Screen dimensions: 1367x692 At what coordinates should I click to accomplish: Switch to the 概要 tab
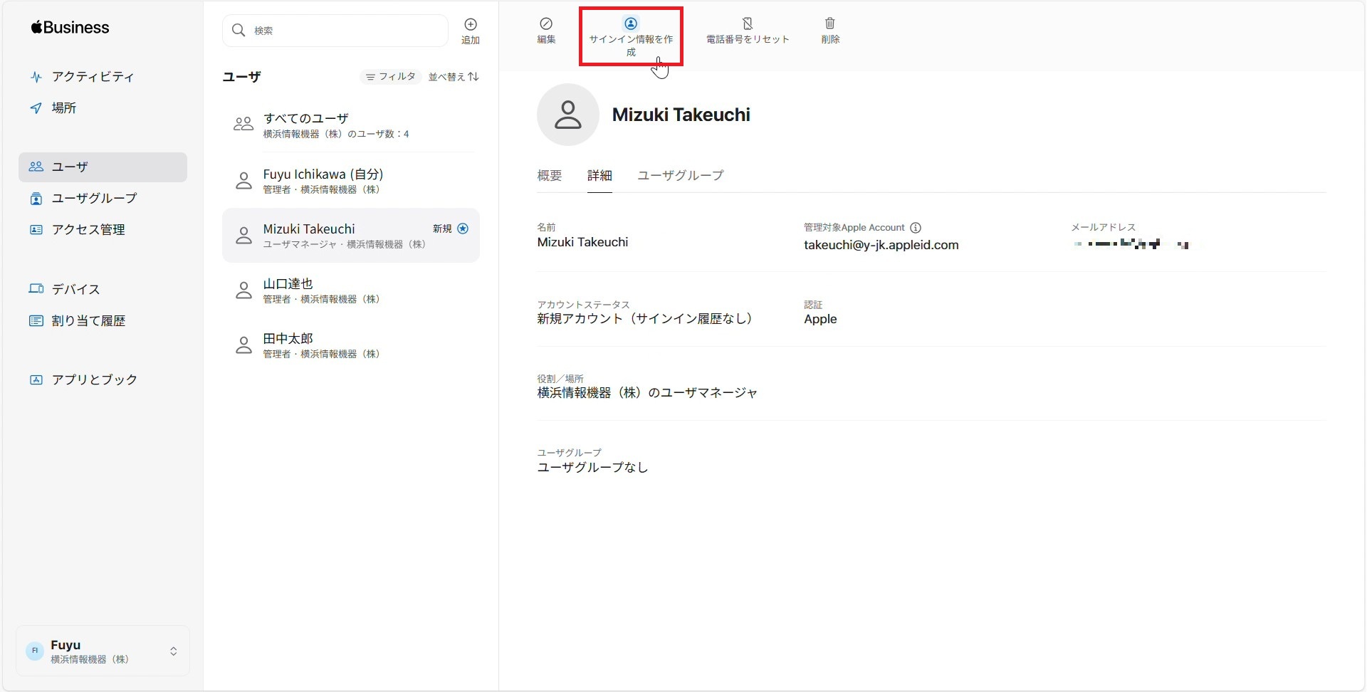tap(548, 175)
